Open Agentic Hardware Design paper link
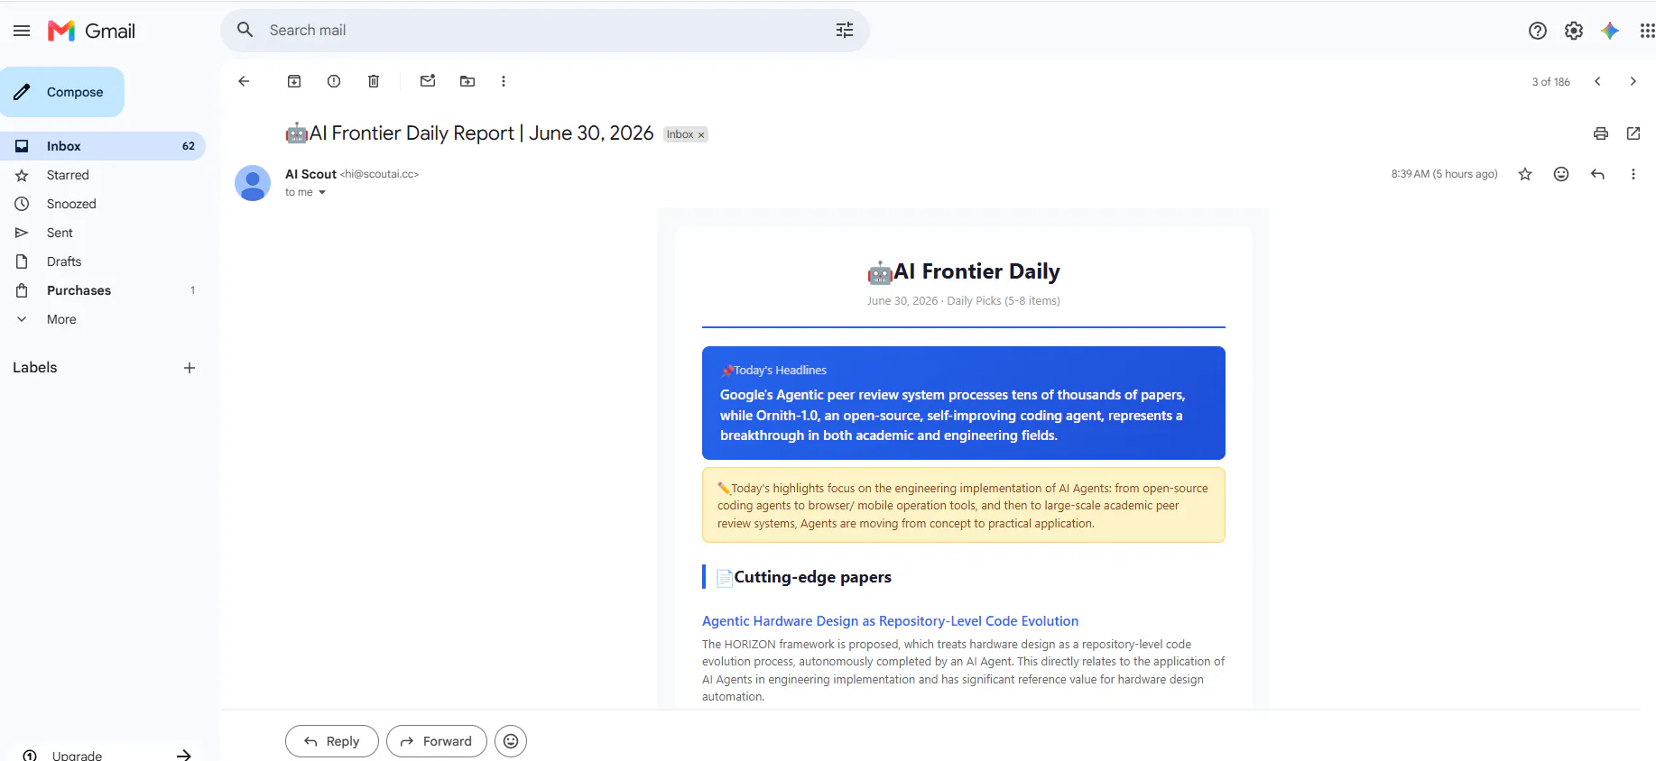1656x761 pixels. 891,621
